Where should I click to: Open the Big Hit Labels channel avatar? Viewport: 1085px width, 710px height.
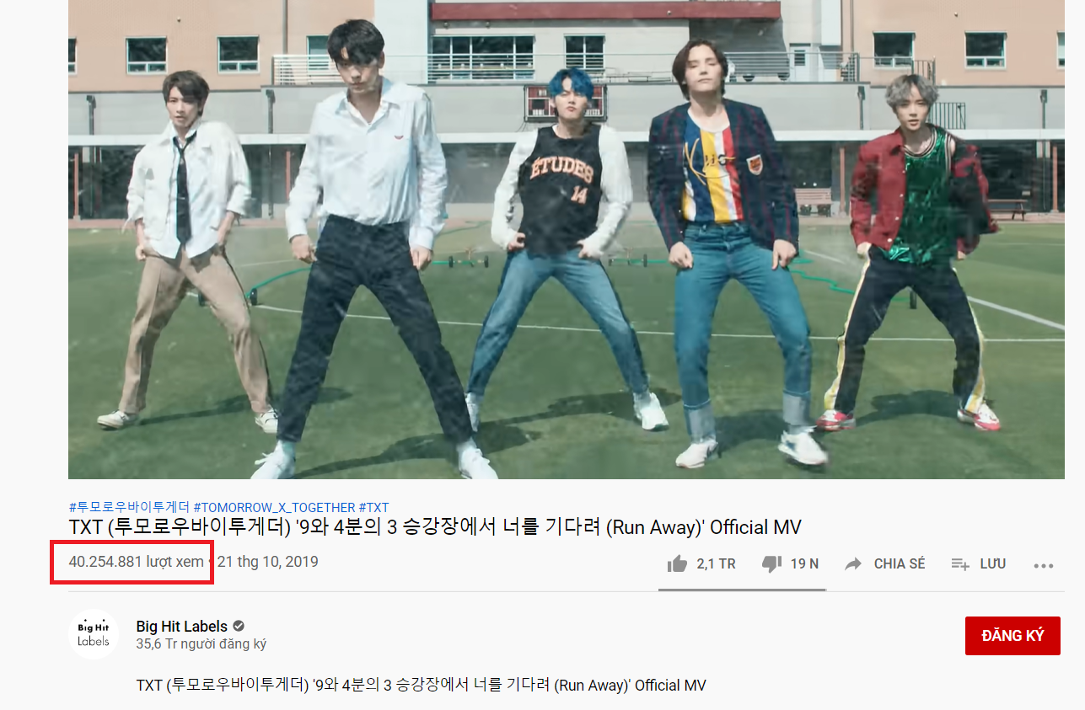pos(93,633)
